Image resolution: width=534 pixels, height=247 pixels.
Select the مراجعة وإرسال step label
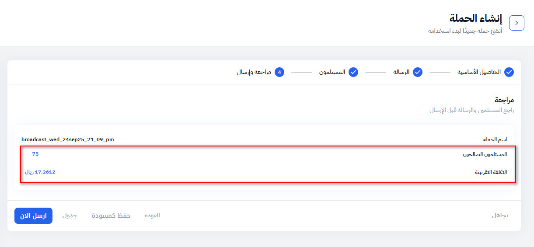(254, 72)
